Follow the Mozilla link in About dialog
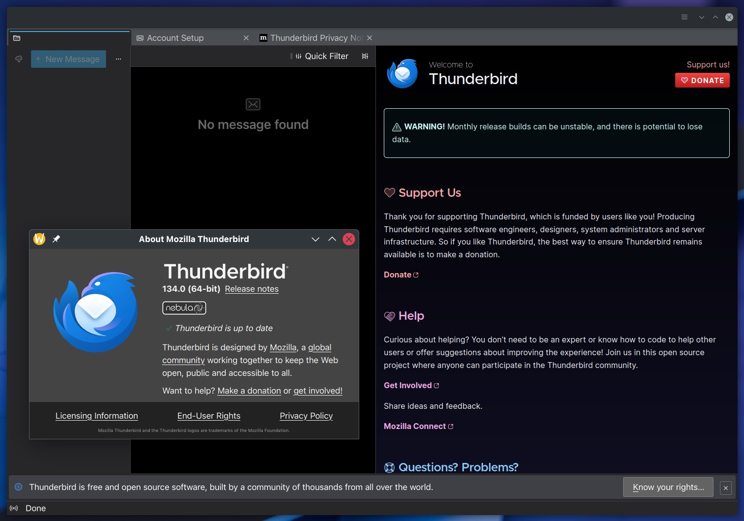Screen dimensions: 744x521 283,347
